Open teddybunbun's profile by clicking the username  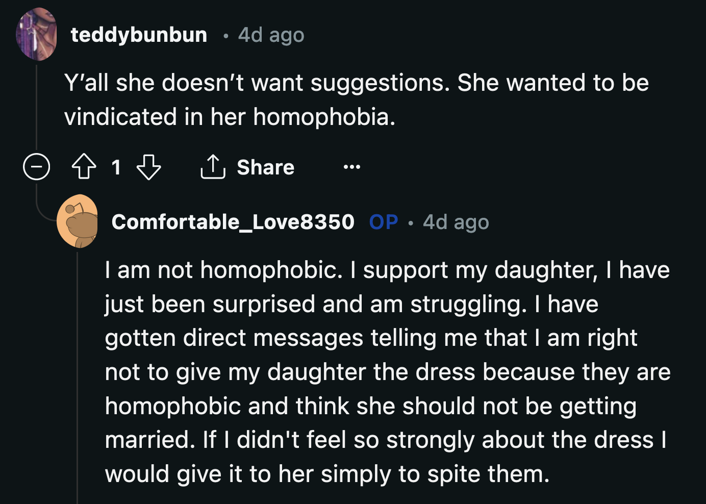139,35
